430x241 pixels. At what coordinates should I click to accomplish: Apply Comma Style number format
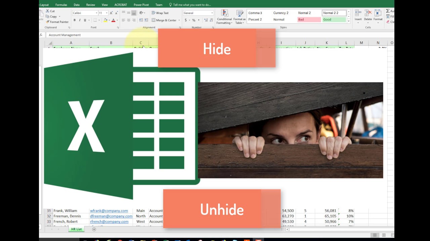pos(199,20)
